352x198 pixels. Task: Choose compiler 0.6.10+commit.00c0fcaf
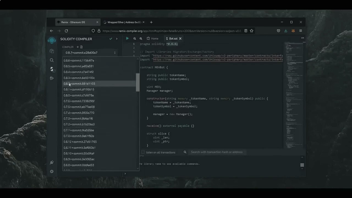click(99, 153)
